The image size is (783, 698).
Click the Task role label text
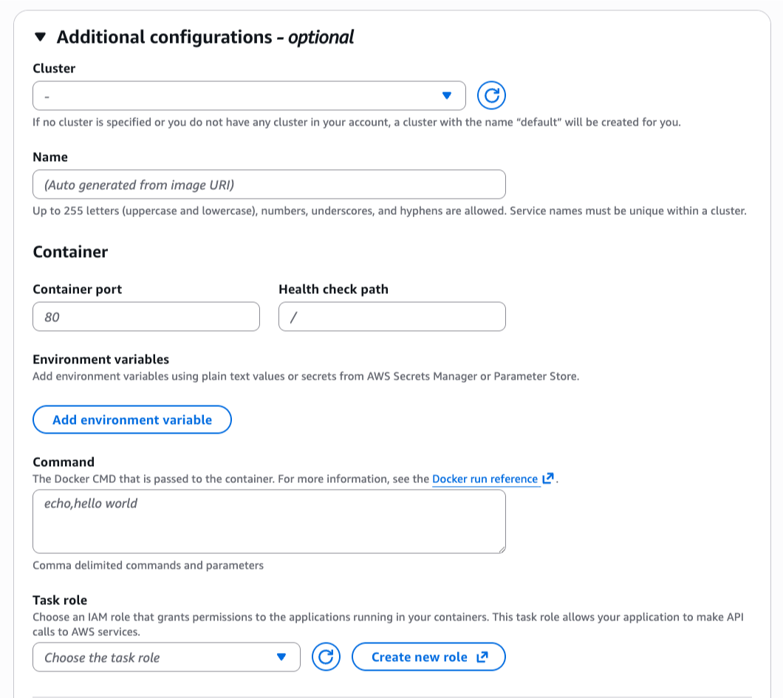click(60, 601)
